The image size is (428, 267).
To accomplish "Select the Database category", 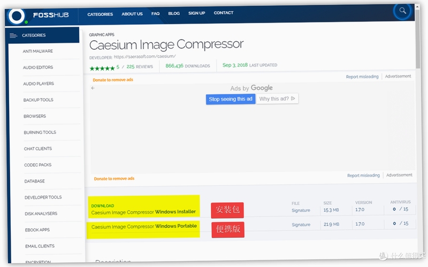I will tap(34, 181).
